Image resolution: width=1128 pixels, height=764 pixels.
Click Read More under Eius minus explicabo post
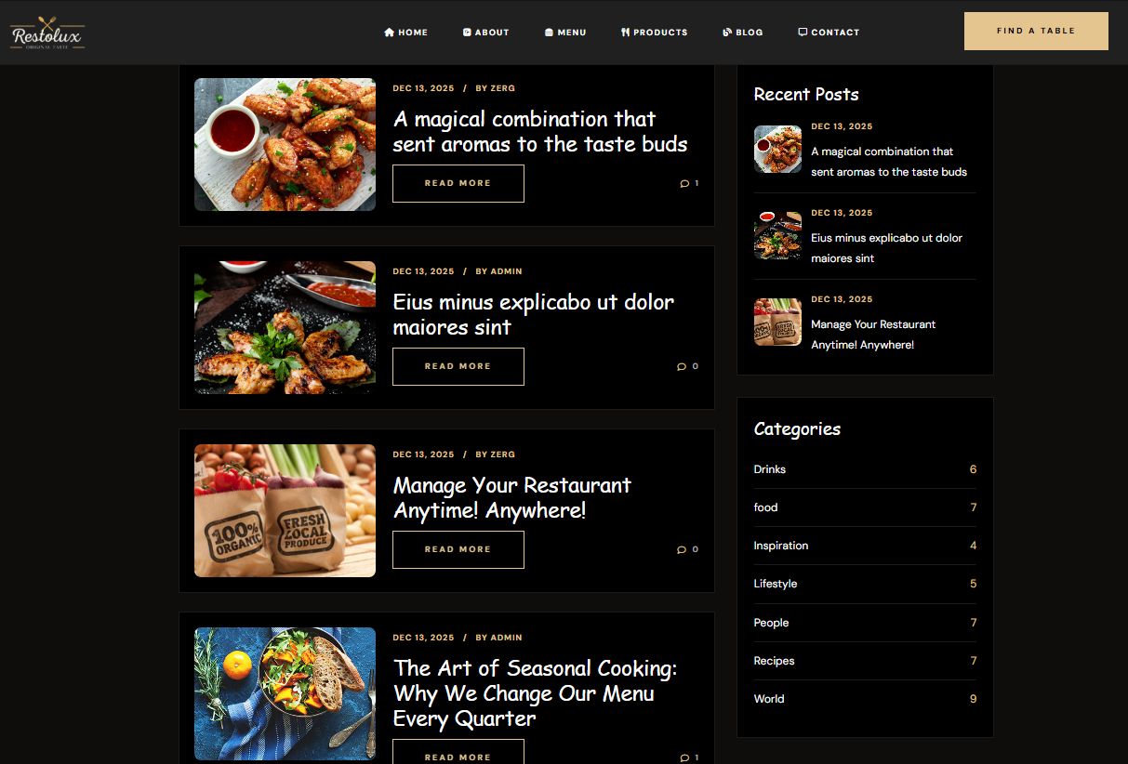458,366
